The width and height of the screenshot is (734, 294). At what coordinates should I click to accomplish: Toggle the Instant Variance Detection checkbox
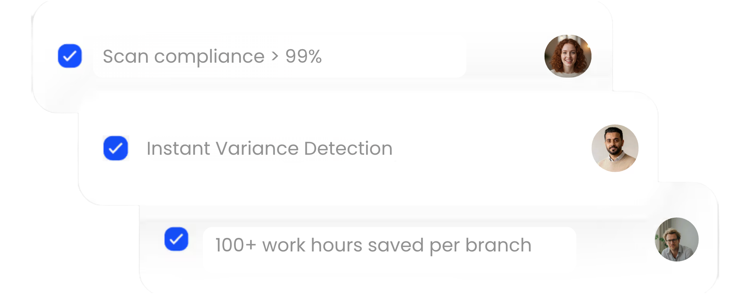click(115, 148)
